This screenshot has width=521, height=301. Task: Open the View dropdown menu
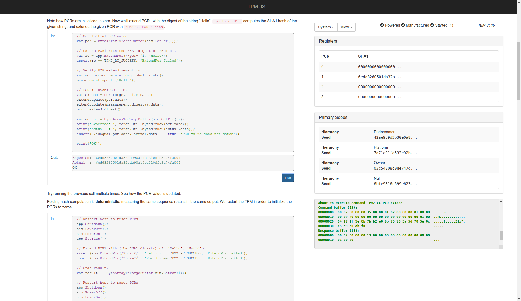(346, 27)
